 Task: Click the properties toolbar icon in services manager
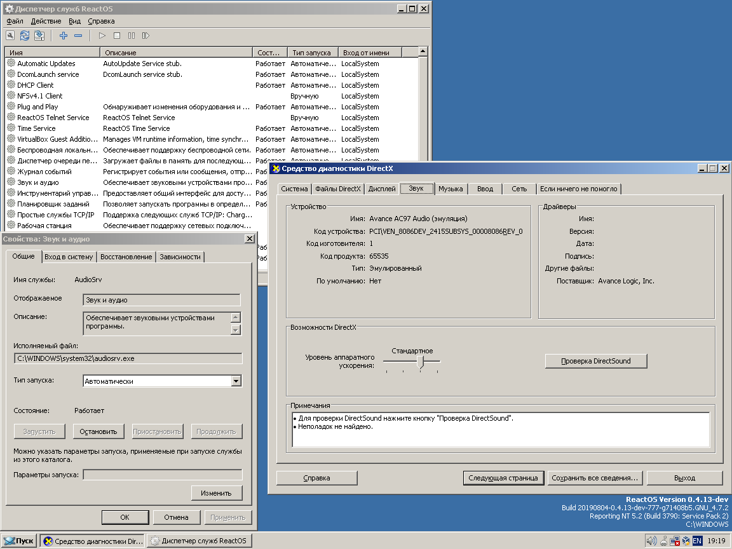[x=10, y=36]
